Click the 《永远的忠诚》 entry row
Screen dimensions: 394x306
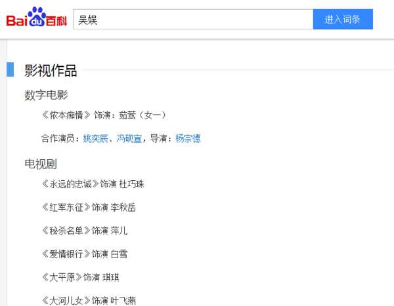(93, 184)
